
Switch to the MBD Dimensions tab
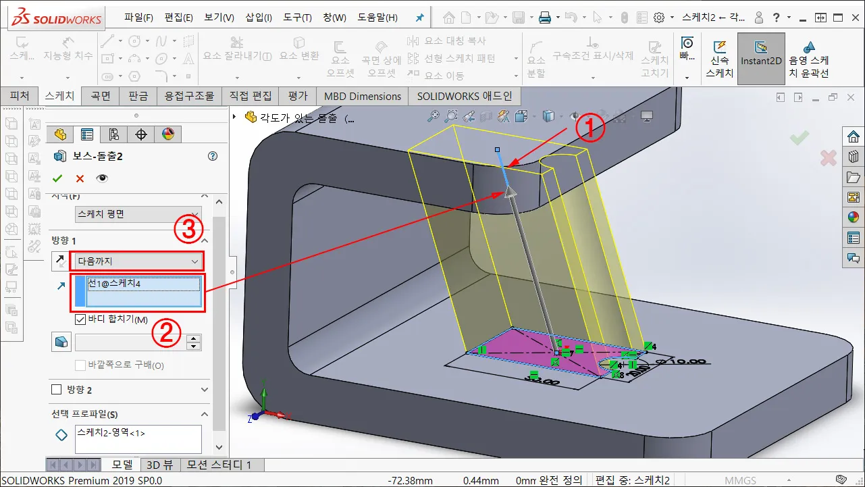coord(363,96)
